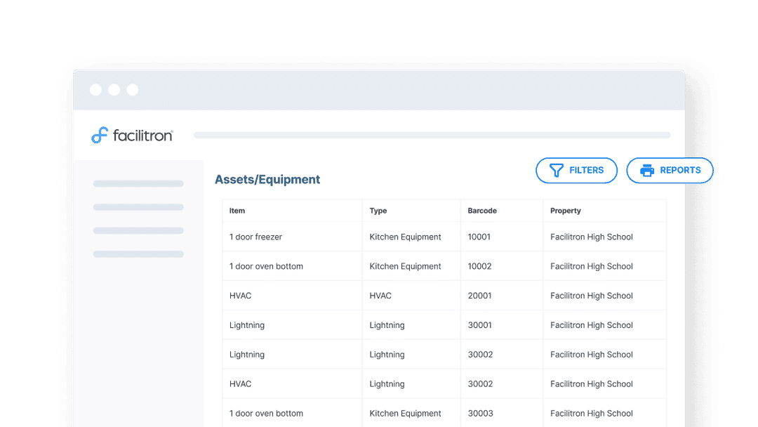Viewport: 758px width, 427px height.
Task: Select the 1 door freezer item
Action: (x=255, y=237)
